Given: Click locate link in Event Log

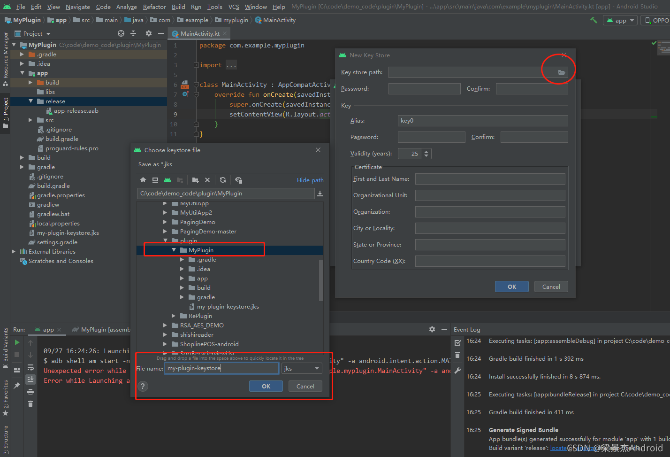Looking at the screenshot, I should (558, 448).
